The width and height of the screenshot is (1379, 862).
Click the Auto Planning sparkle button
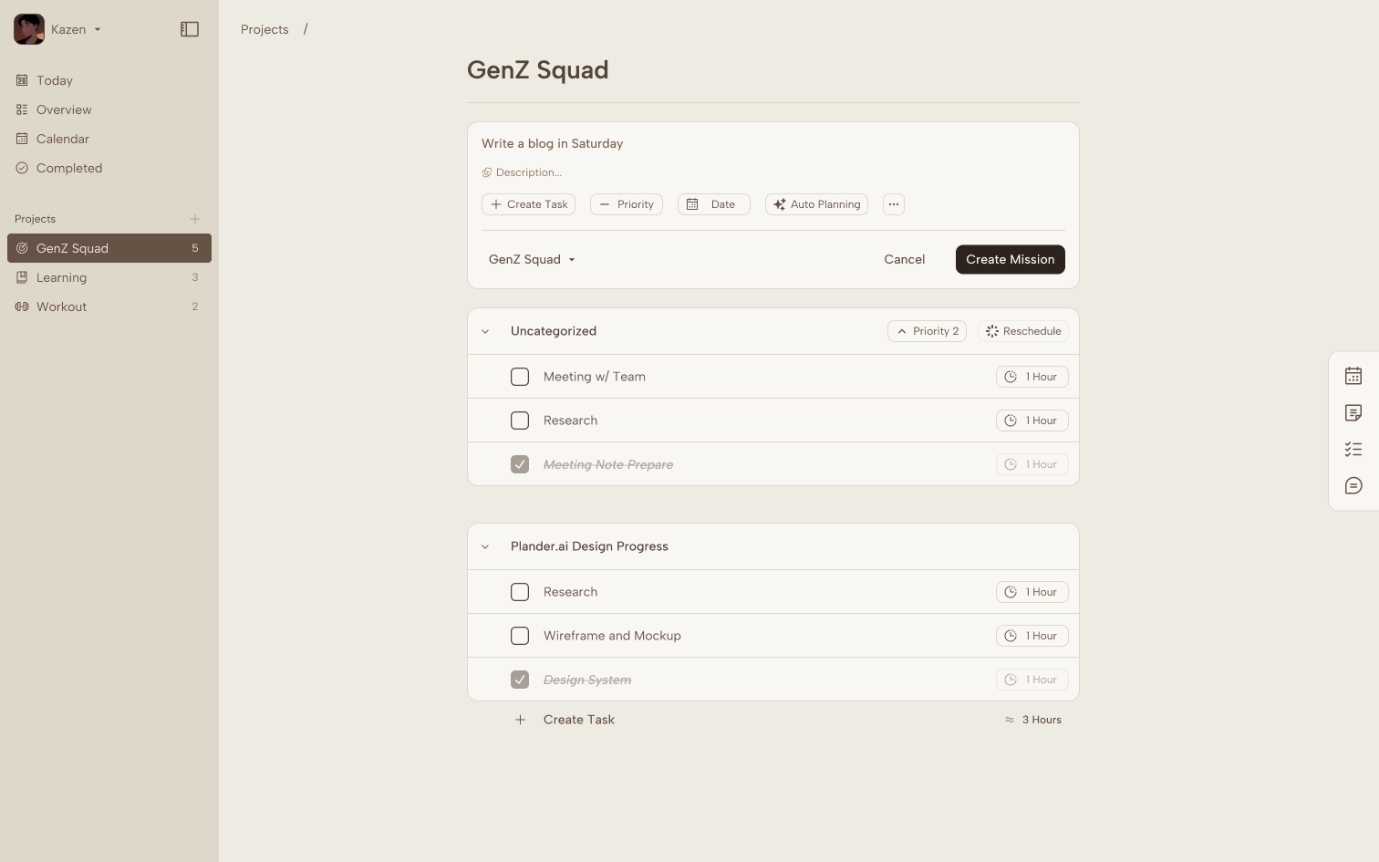click(816, 204)
